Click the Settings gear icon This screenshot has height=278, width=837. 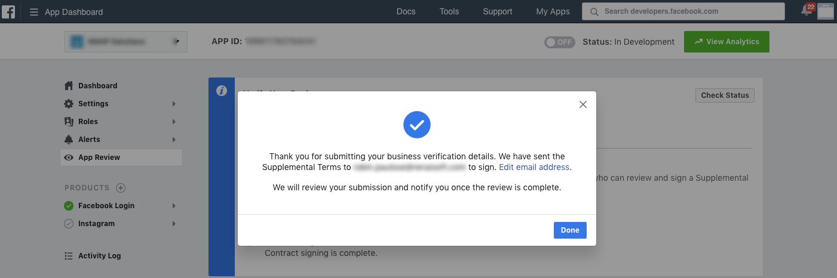[x=69, y=103]
